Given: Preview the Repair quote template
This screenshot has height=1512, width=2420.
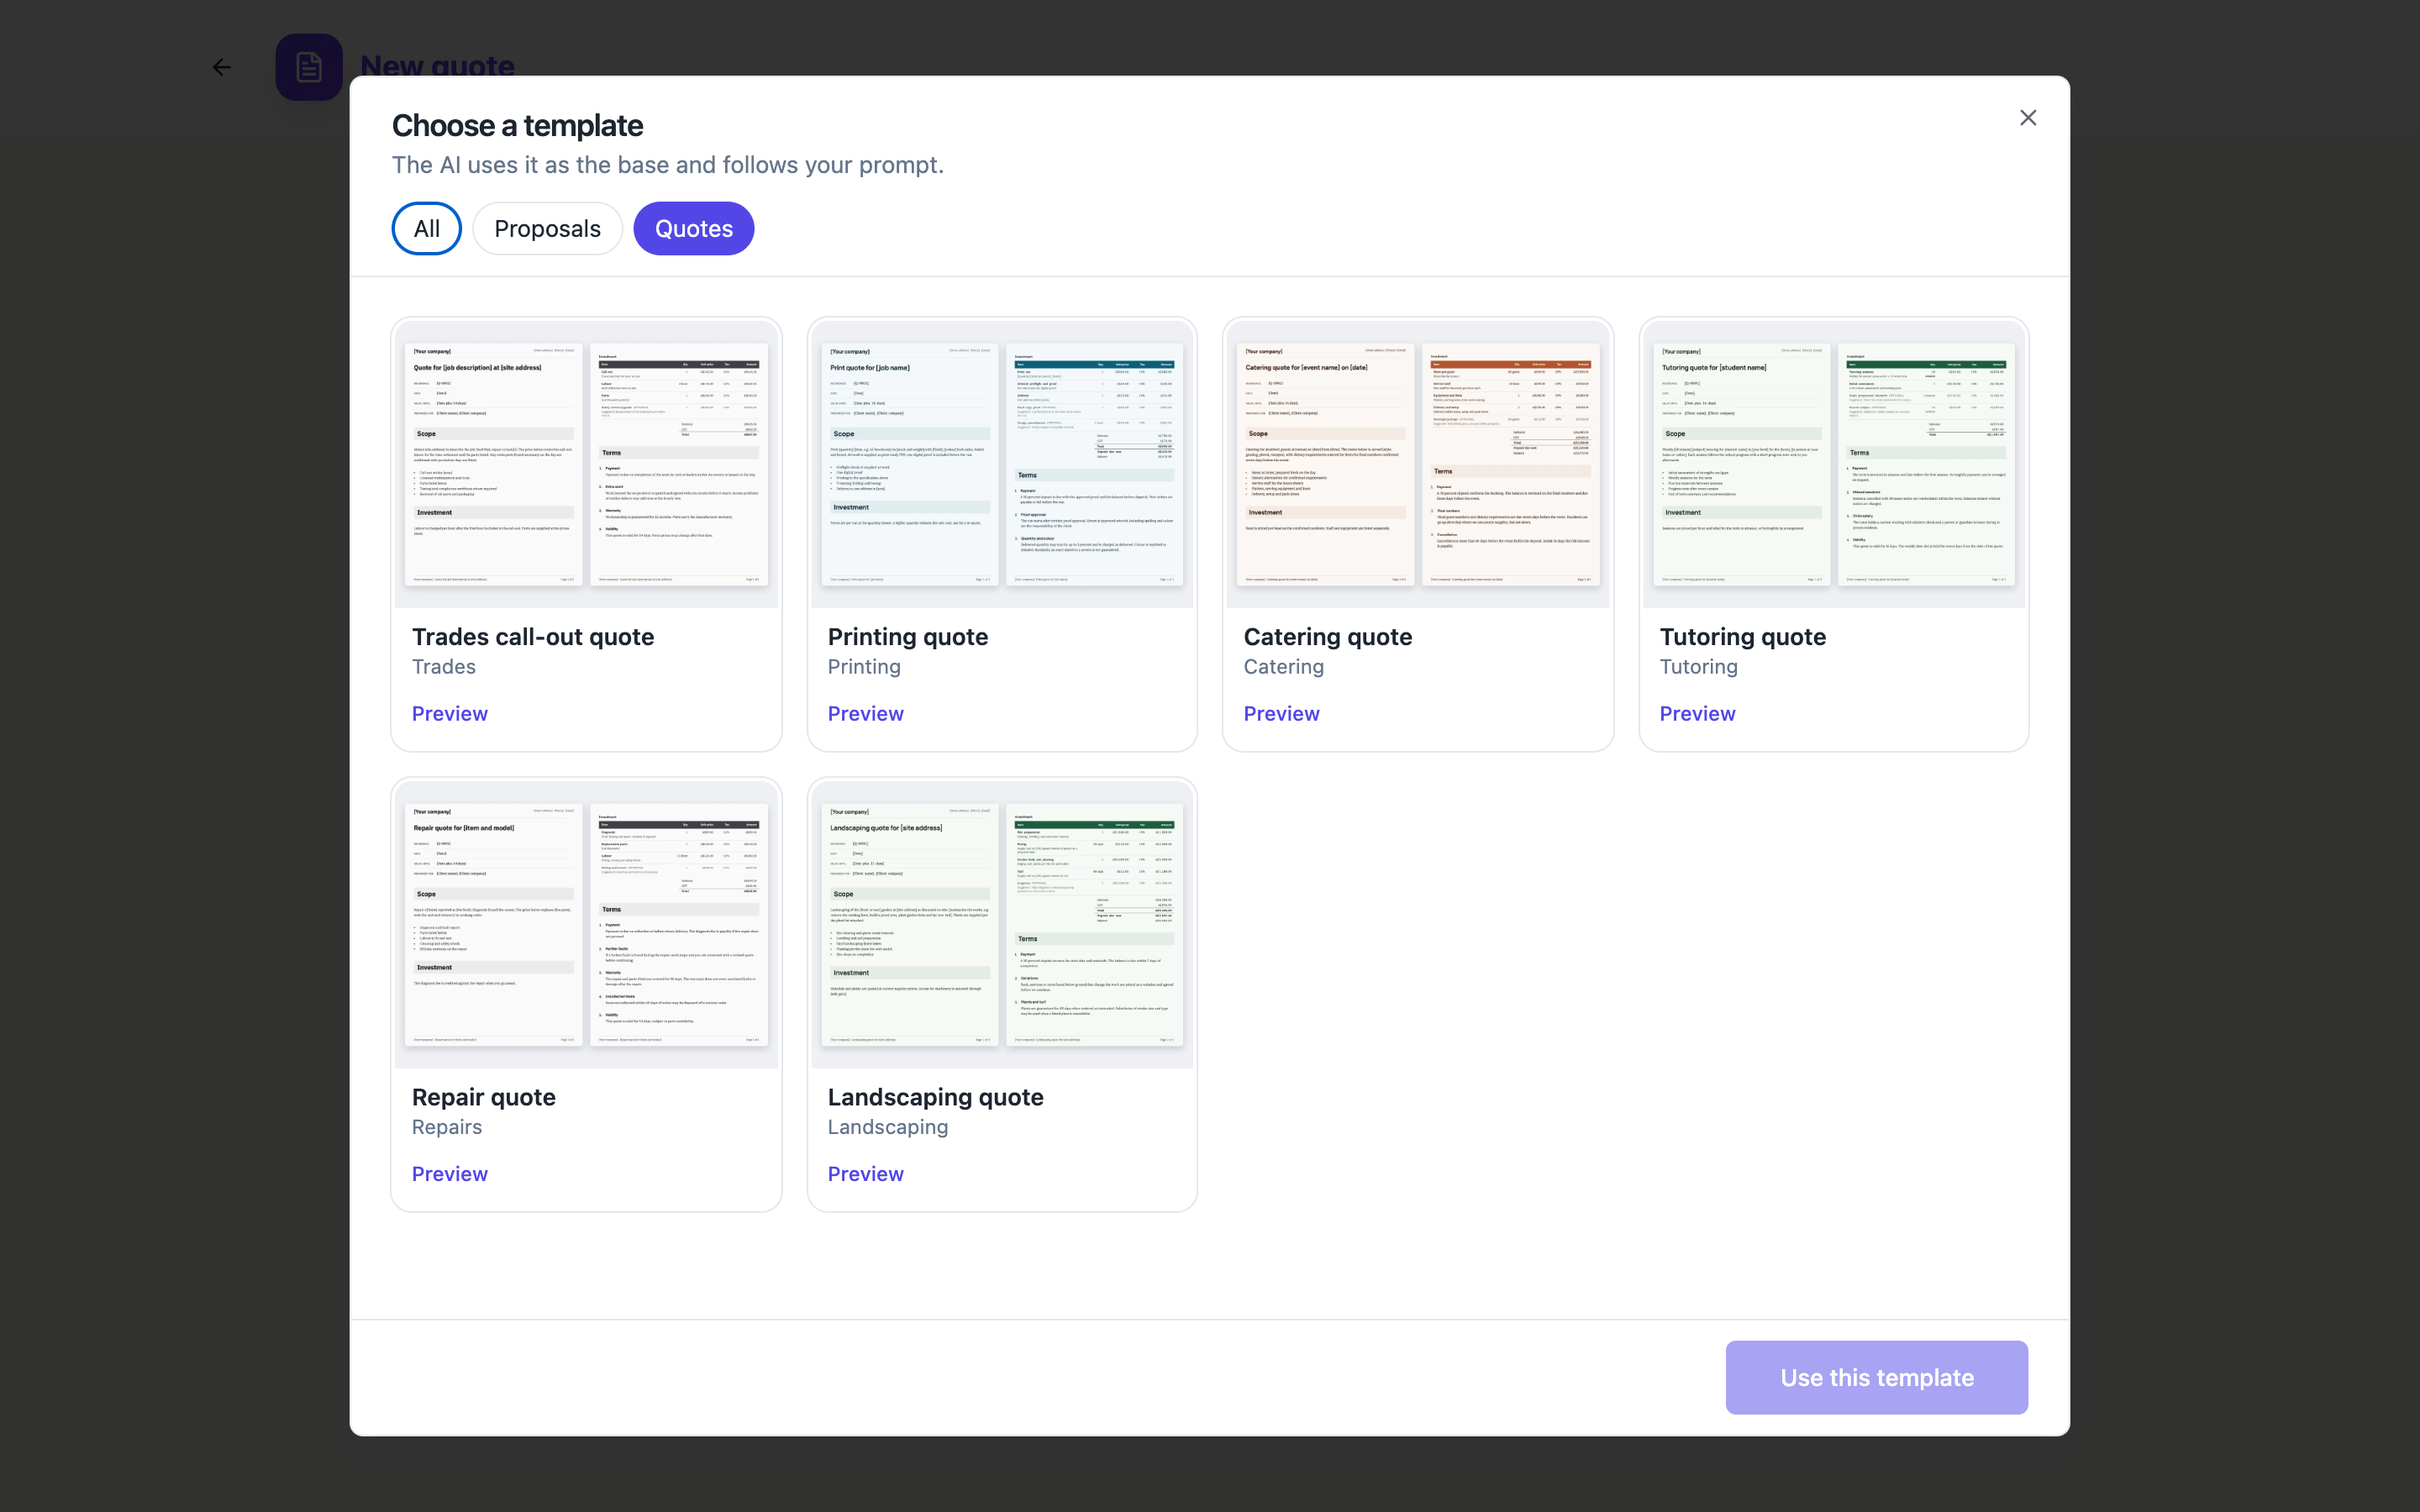Looking at the screenshot, I should point(450,1173).
